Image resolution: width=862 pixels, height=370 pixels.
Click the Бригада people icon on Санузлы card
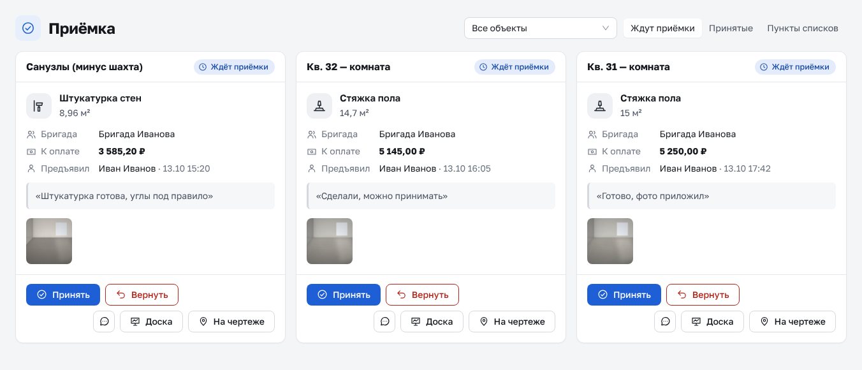(x=31, y=135)
